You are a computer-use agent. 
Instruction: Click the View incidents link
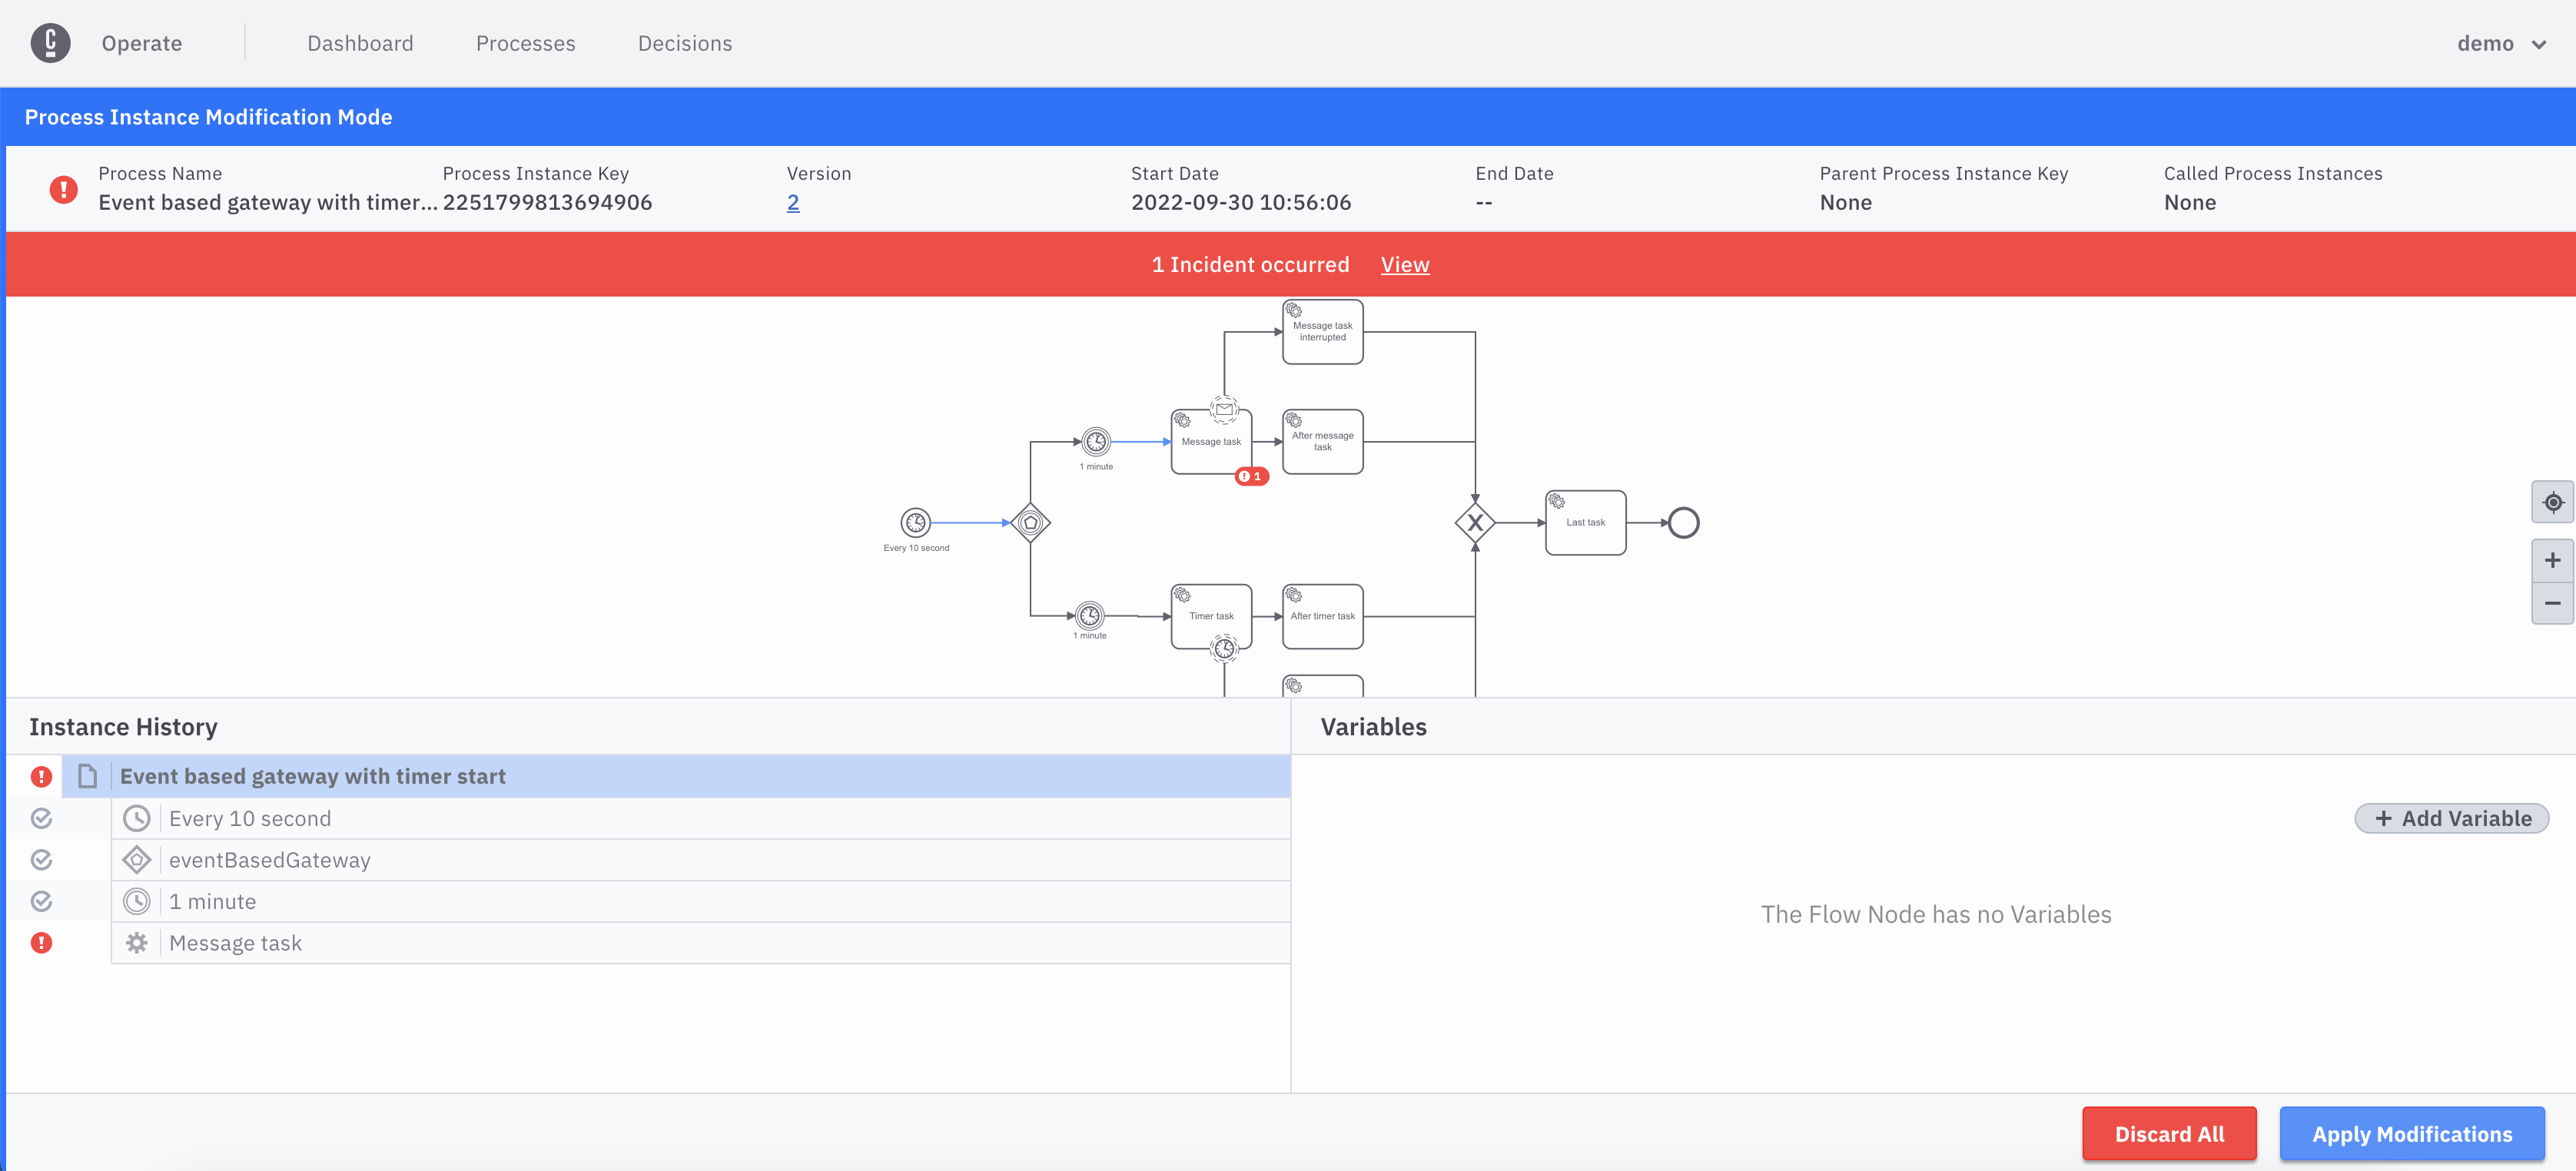click(x=1404, y=264)
